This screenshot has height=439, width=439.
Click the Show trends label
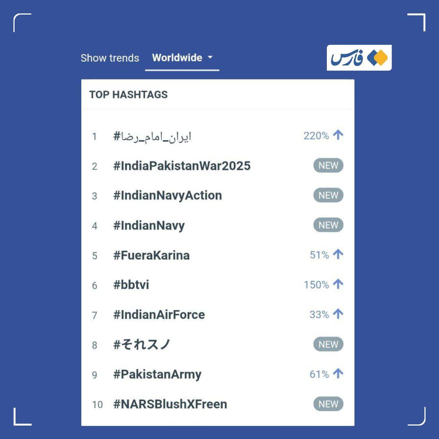110,58
